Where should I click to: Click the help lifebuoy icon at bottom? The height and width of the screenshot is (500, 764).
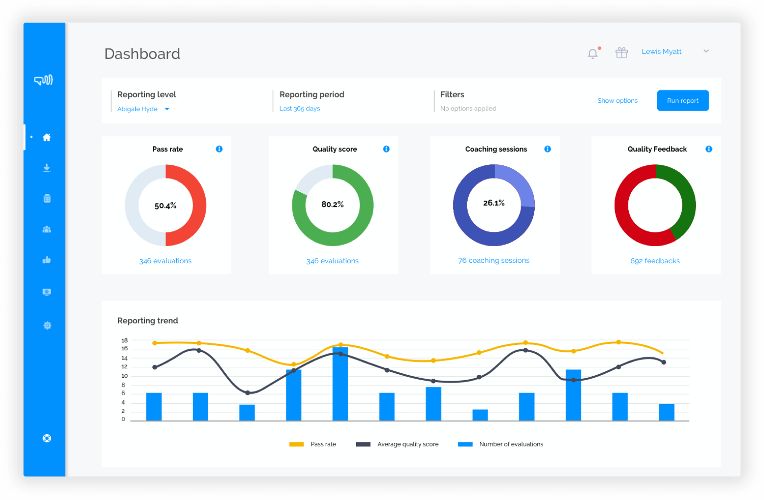[47, 438]
